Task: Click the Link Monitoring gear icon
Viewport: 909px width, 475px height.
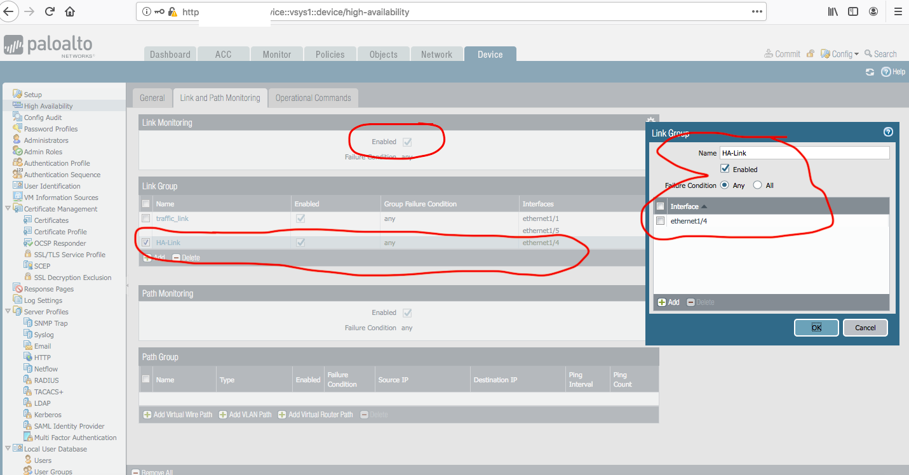Action: point(650,120)
